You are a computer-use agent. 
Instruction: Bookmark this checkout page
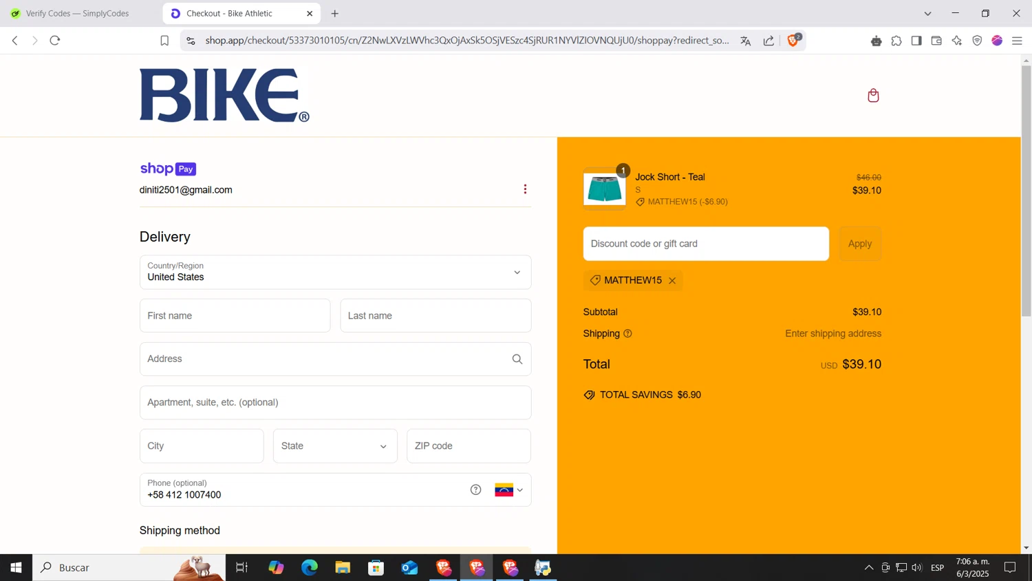[x=164, y=41]
